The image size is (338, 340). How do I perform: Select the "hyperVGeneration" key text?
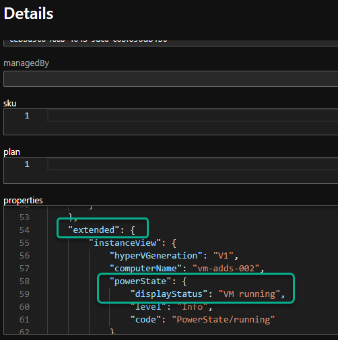(156, 256)
